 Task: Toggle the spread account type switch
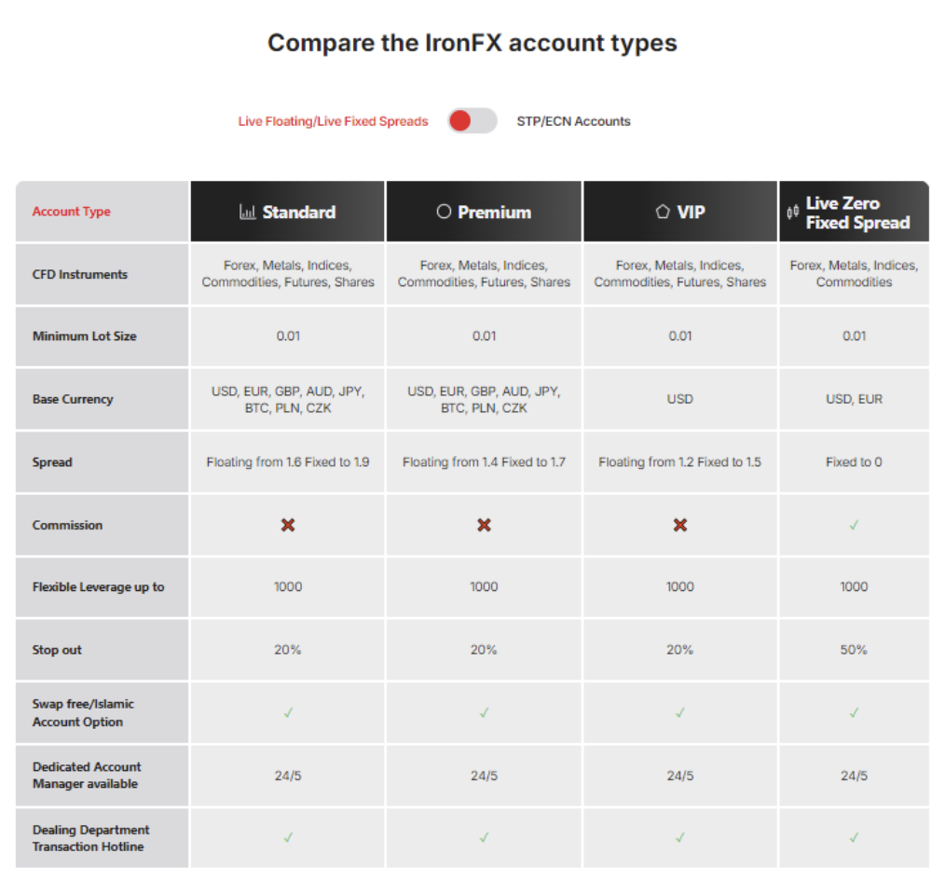point(472,121)
